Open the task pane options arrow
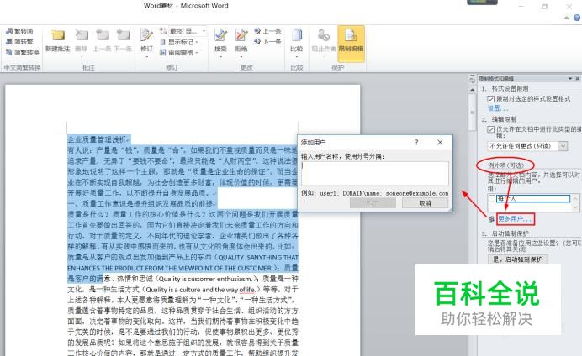Viewport: 582px width, 356px height. 569,79
